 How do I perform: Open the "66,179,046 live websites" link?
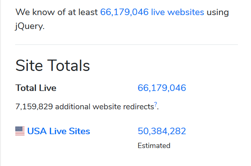pos(152,12)
